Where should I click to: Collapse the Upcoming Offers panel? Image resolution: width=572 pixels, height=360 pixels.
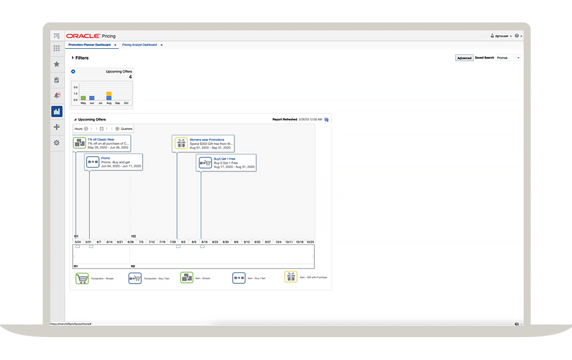pos(75,120)
